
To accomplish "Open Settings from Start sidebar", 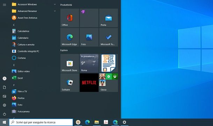I will (5, 105).
